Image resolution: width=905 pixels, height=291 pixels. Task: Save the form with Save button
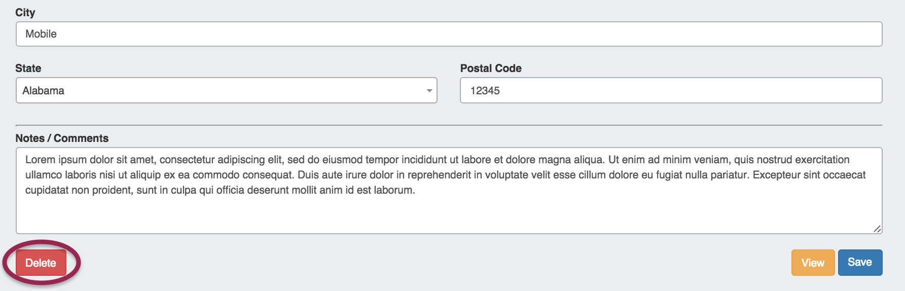click(860, 262)
